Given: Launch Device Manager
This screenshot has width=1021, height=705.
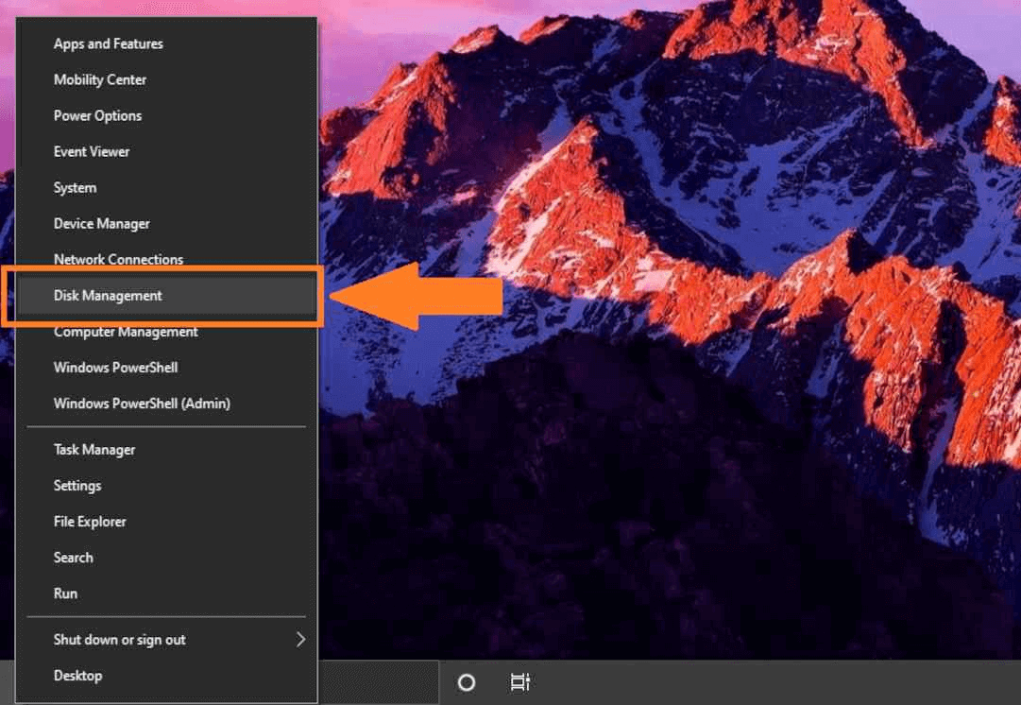Looking at the screenshot, I should pyautogui.click(x=101, y=223).
